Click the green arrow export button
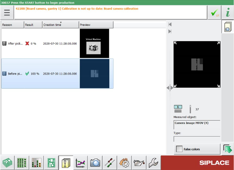Viewport: 234px width, 170px height. tap(228, 149)
